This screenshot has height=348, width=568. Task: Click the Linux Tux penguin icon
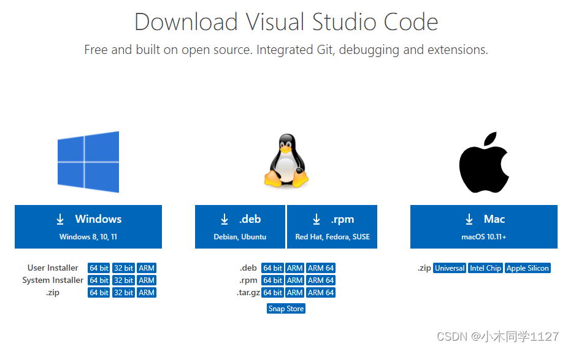(286, 161)
